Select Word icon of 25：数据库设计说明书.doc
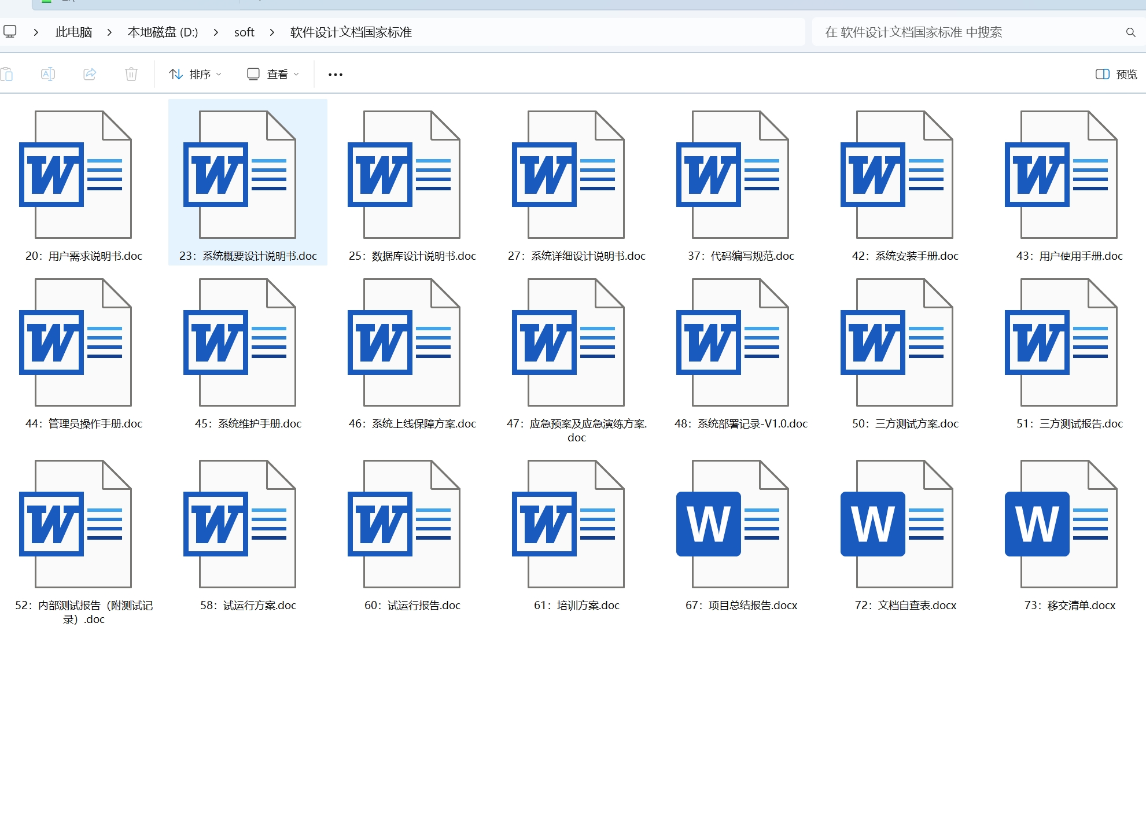Screen dimensions: 1146x826 (404, 175)
